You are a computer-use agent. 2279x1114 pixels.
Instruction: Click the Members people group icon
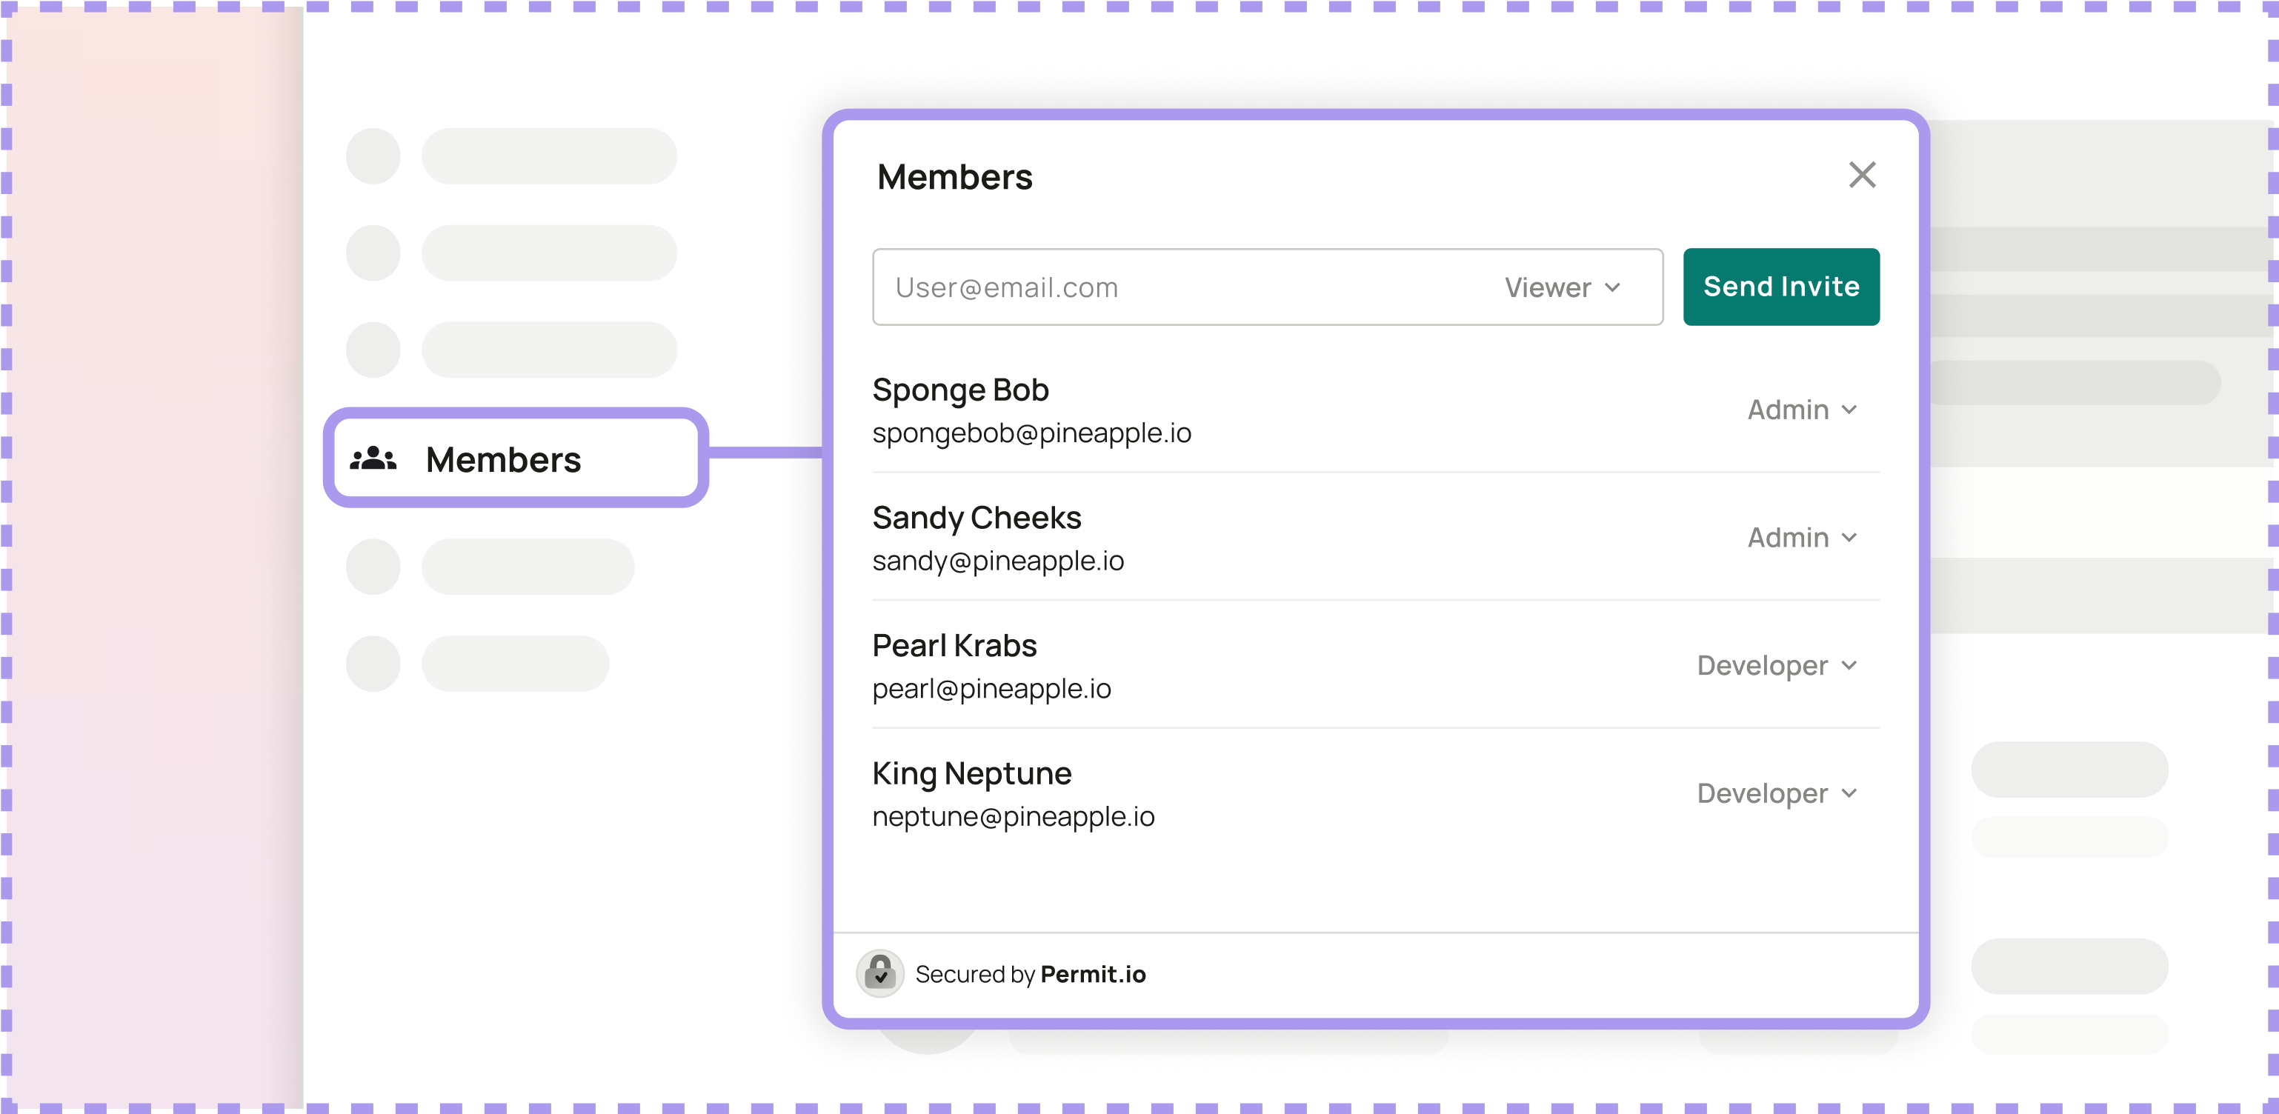tap(373, 458)
